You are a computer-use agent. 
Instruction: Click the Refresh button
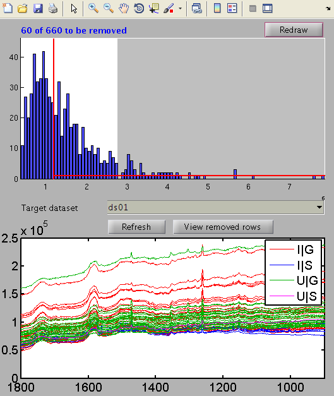point(136,227)
